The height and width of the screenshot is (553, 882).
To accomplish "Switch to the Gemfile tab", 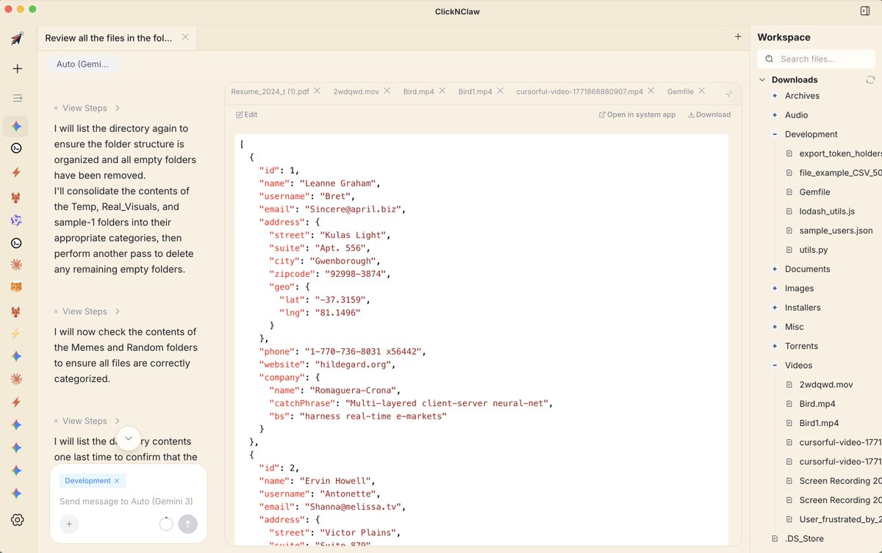I will (x=680, y=92).
